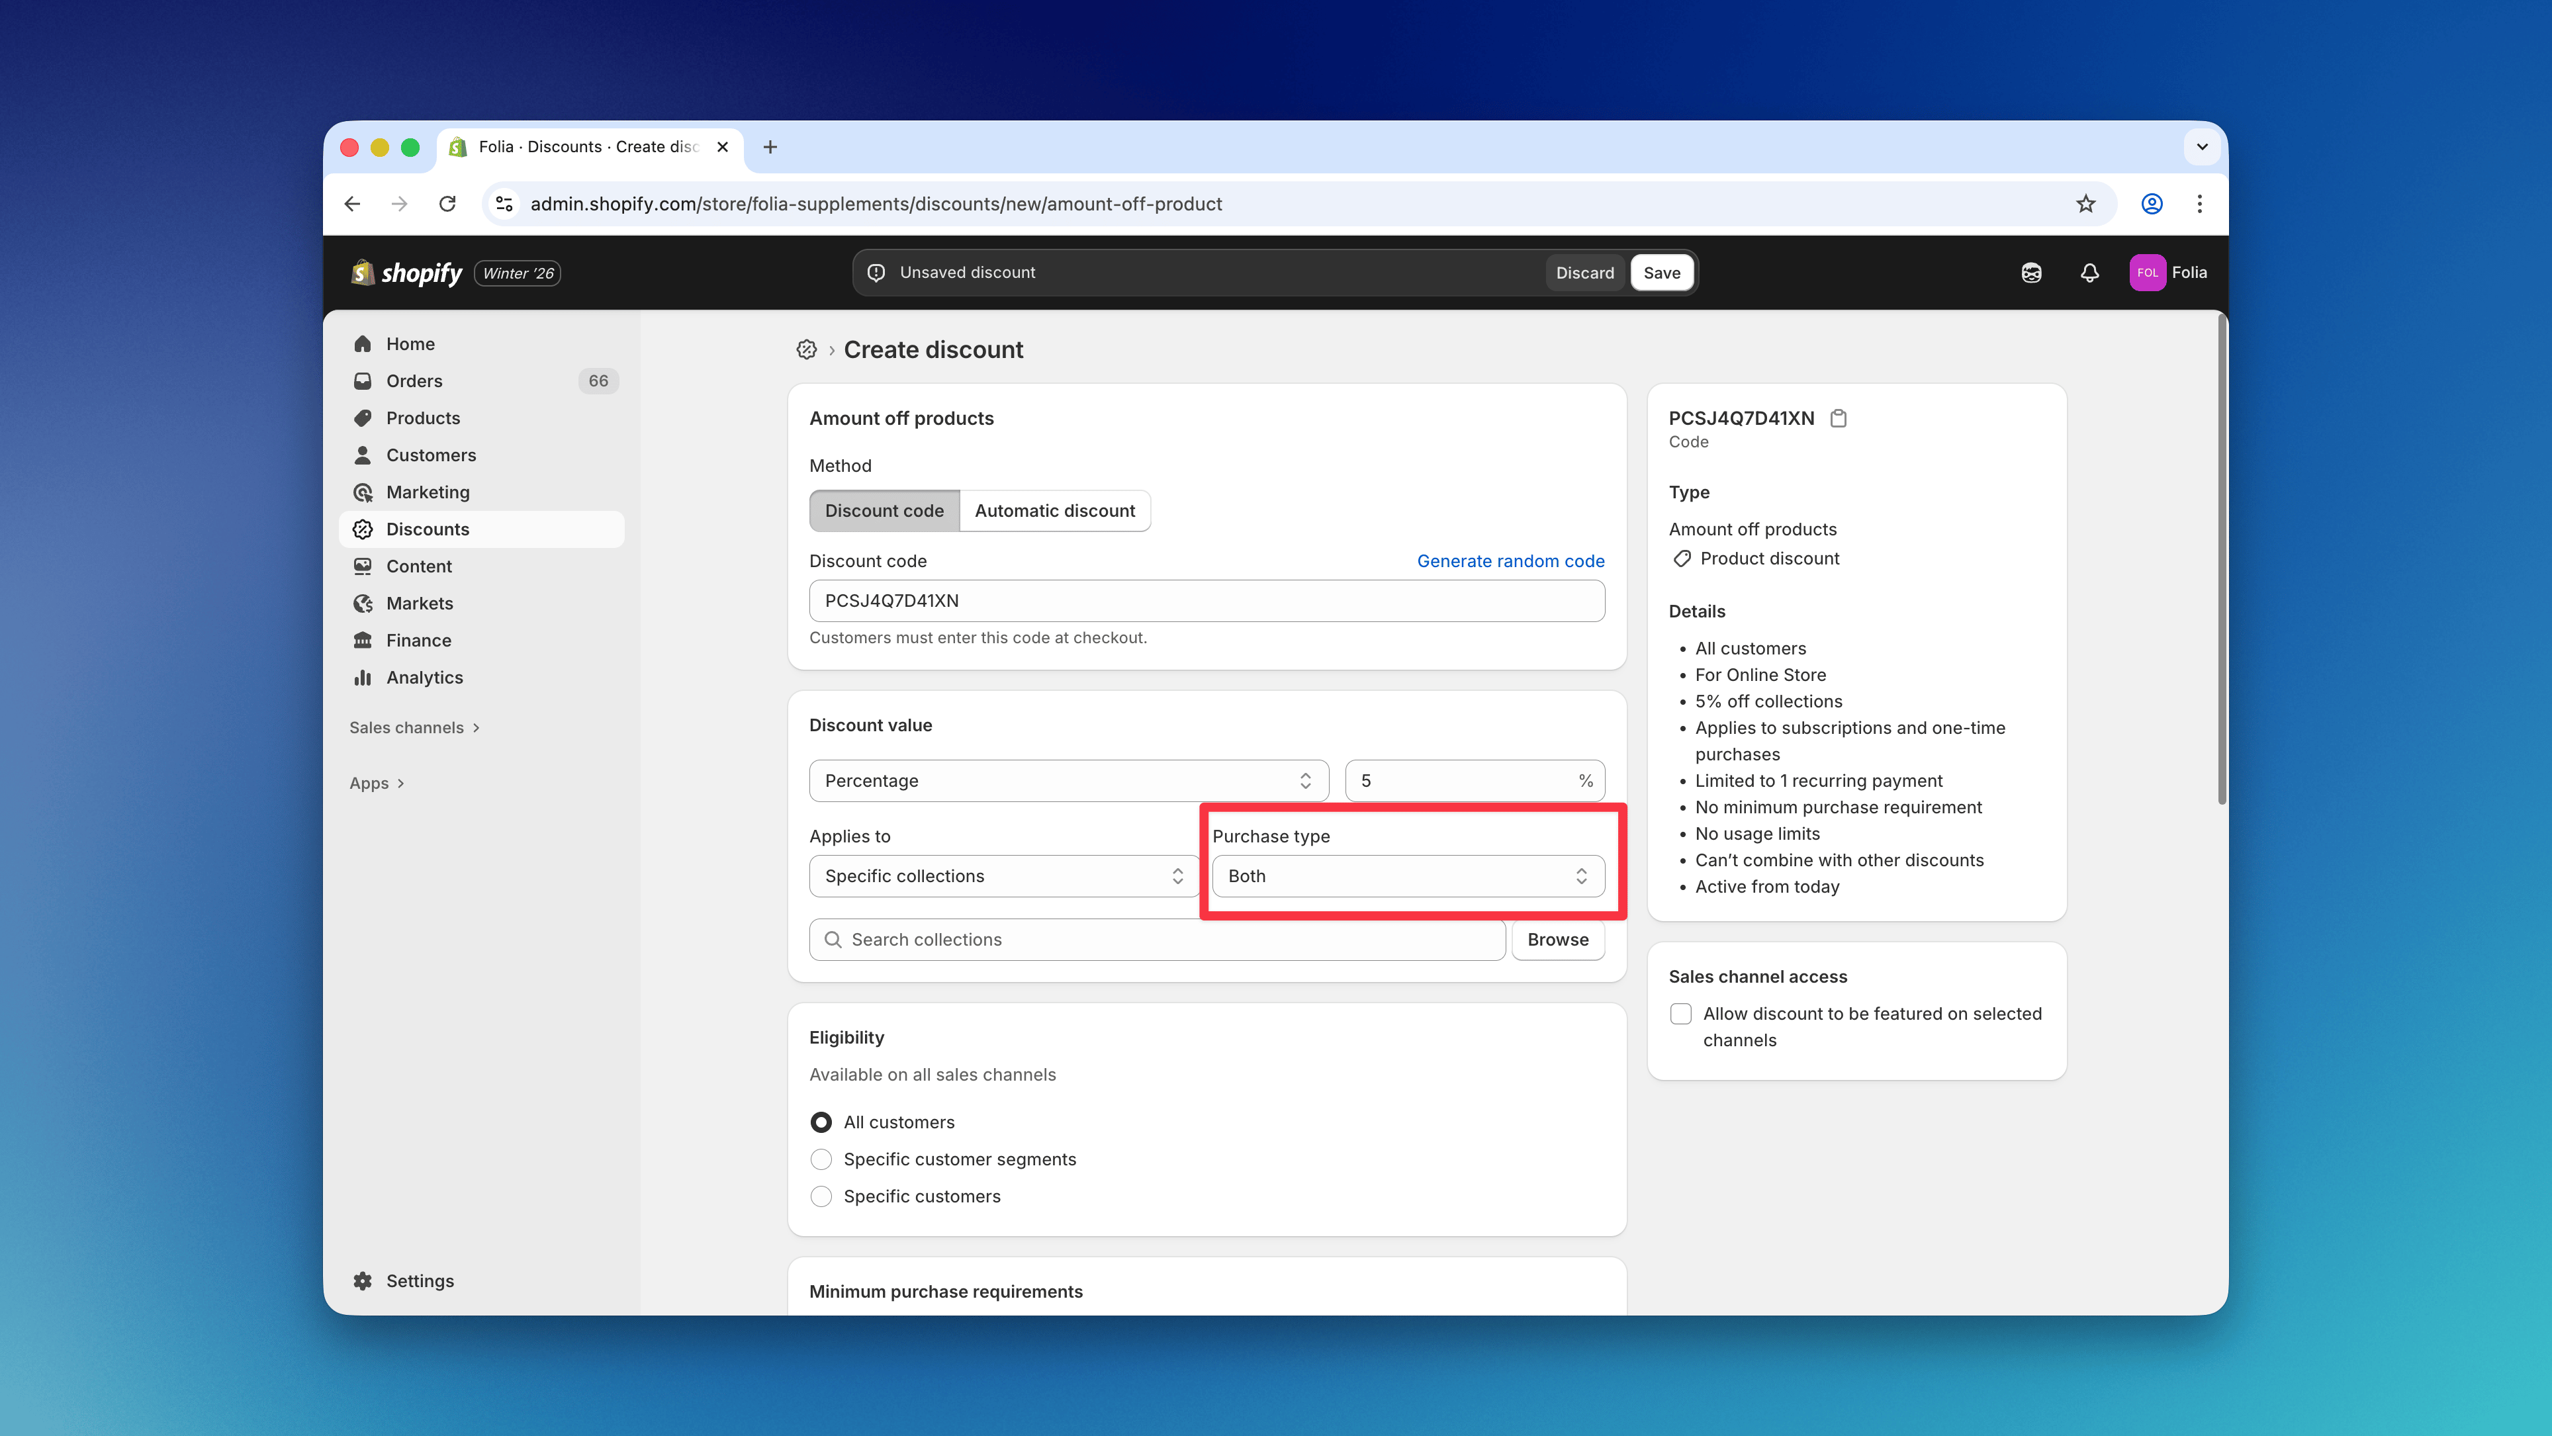
Task: Click the 'Product discount' type text
Action: tap(1769, 559)
